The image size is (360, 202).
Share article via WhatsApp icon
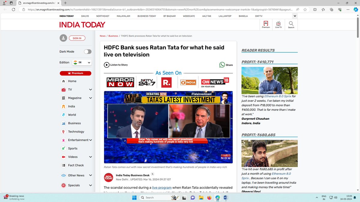pos(222,65)
